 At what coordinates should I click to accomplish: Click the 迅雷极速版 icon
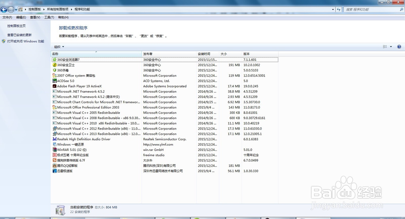click(x=55, y=171)
